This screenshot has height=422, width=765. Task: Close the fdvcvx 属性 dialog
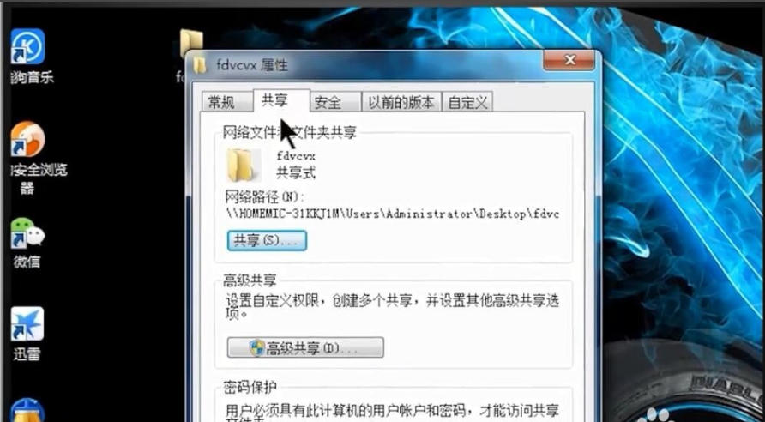(x=569, y=61)
